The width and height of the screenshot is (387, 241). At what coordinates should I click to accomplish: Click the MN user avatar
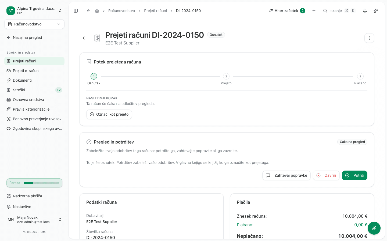[x=11, y=220]
